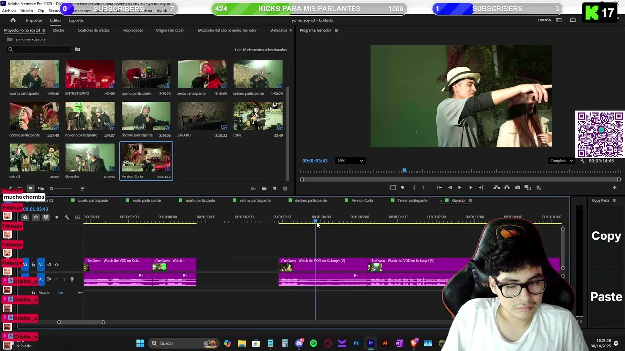Switch Project panel to freeform view
This screenshot has height=351, width=625.
[41, 188]
